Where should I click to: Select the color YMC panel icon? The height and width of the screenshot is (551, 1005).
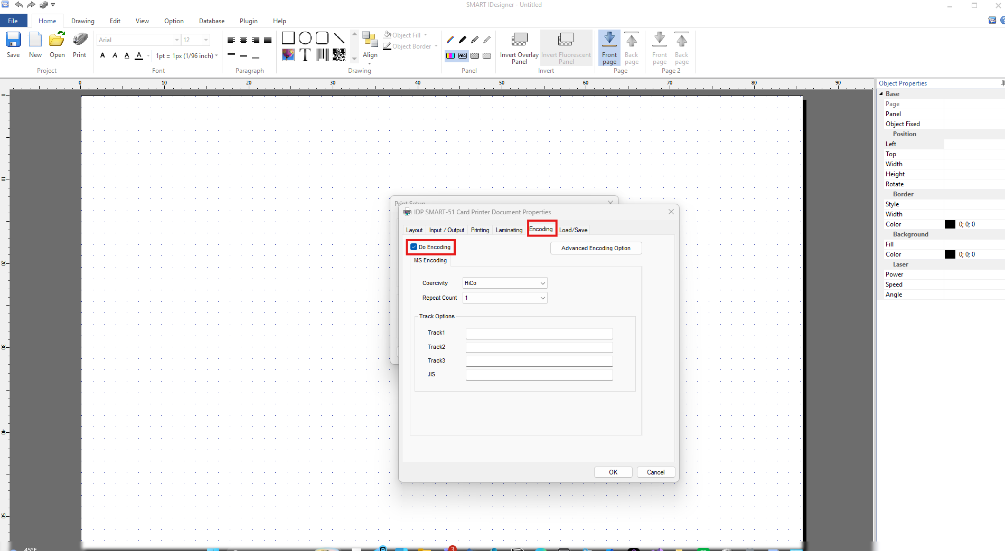pyautogui.click(x=450, y=55)
